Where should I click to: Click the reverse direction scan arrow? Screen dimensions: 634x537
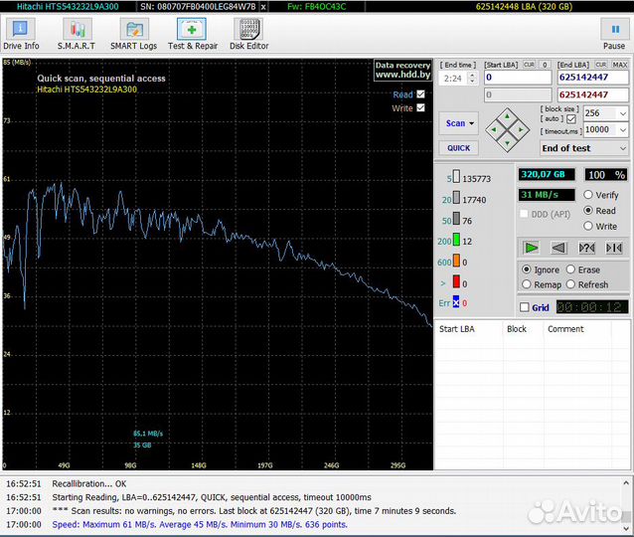pos(559,248)
